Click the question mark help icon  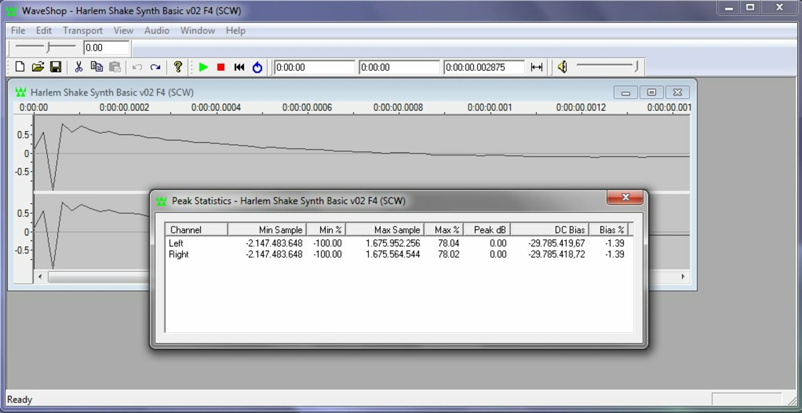tap(178, 67)
